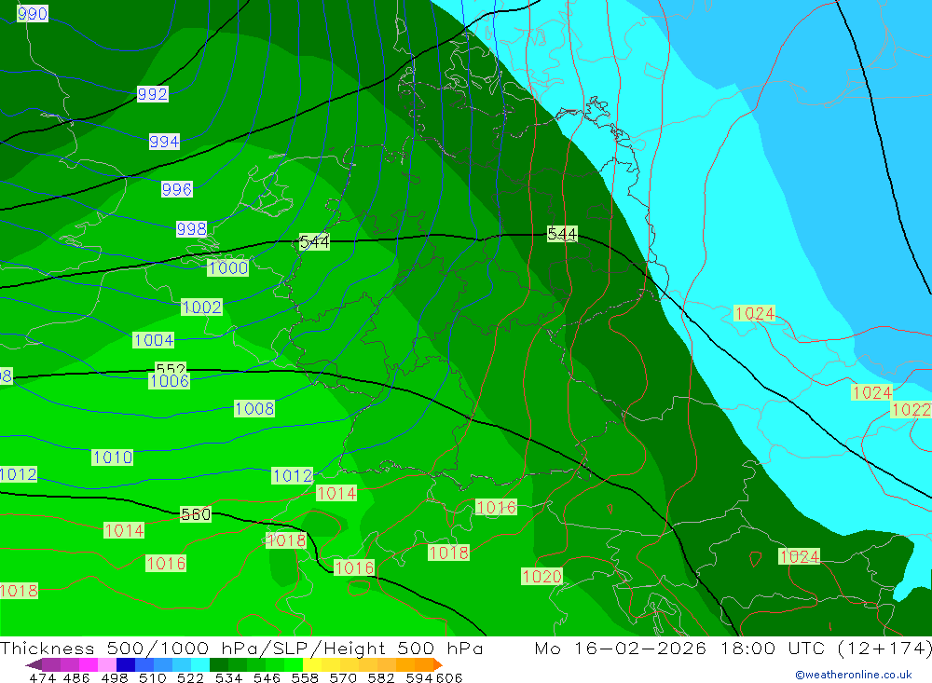Select the 1000 pressure label
The image size is (932, 683).
[x=228, y=268]
